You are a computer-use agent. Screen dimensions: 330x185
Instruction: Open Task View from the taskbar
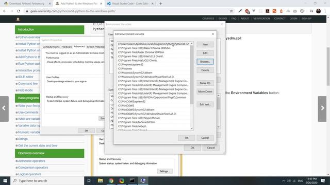89,180
